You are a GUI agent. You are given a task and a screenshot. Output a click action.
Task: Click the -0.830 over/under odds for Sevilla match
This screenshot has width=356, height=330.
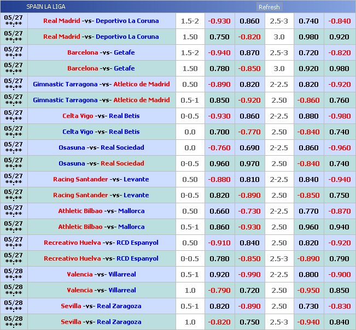pos(339,306)
